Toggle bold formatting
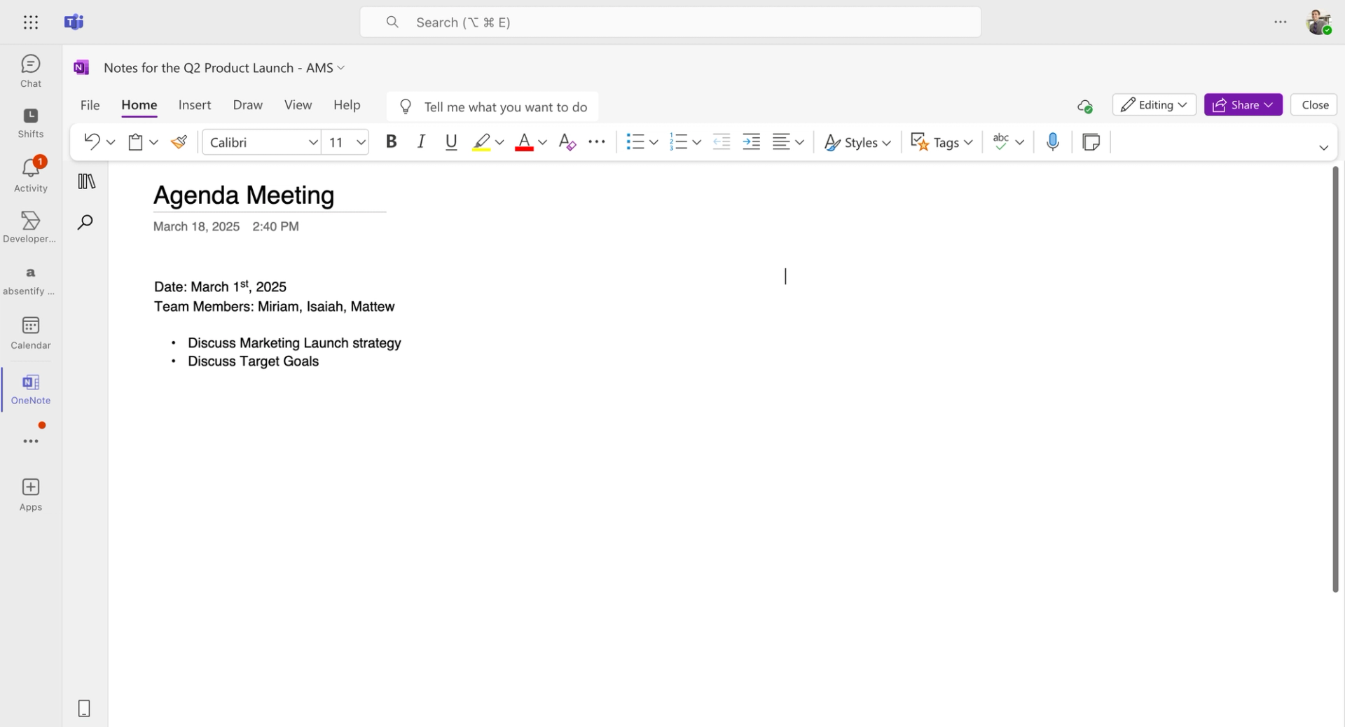 392,142
